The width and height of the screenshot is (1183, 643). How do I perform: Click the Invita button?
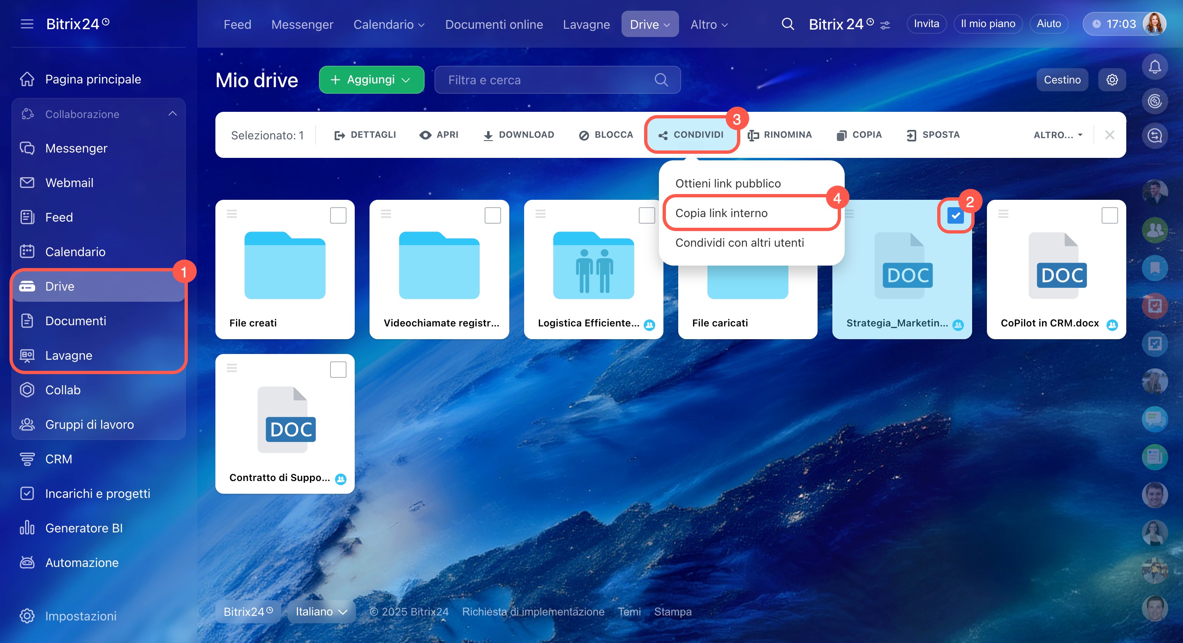[x=926, y=24]
